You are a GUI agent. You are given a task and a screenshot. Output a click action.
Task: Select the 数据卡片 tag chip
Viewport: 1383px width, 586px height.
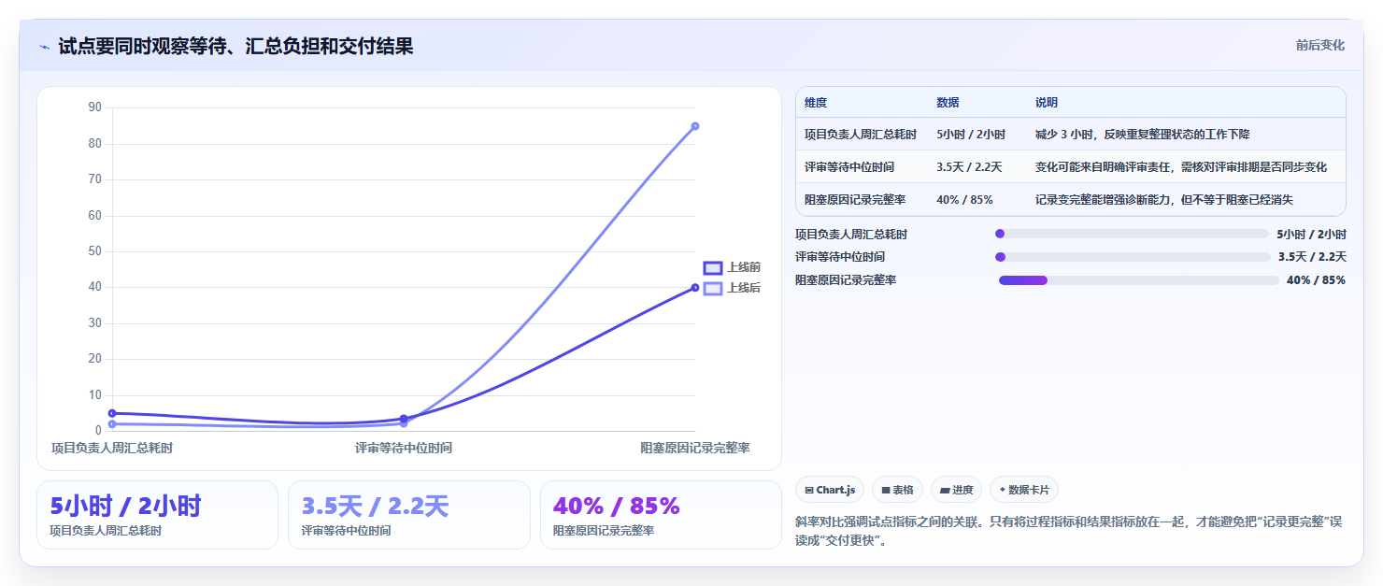click(x=1024, y=490)
